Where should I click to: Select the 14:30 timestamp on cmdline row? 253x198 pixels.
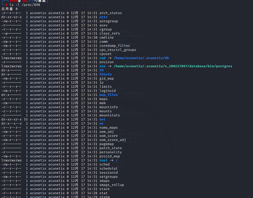click(92, 37)
